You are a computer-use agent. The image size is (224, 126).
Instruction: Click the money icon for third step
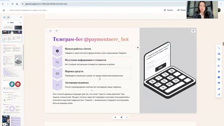pyautogui.click(x=57, y=73)
